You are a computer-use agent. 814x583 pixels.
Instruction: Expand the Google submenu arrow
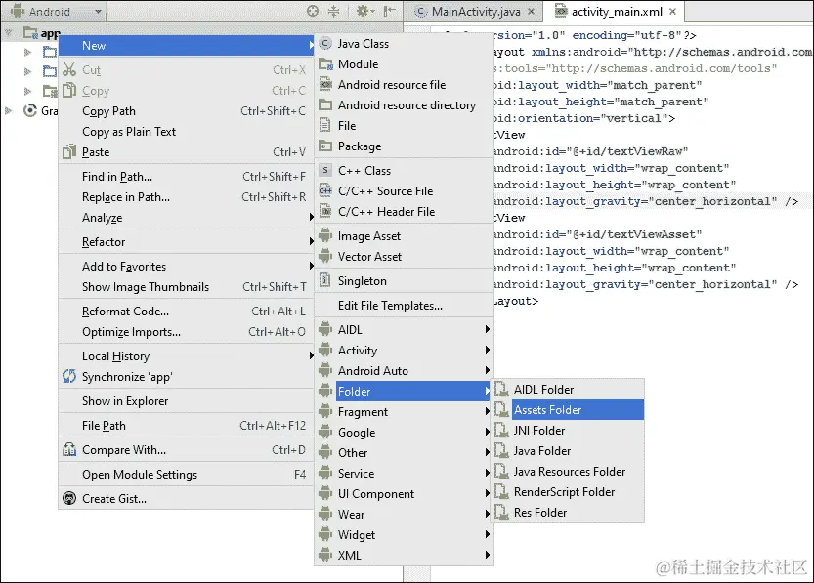[487, 432]
